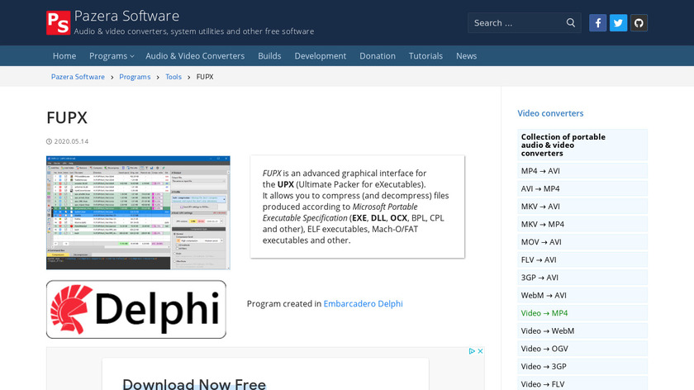Image resolution: width=694 pixels, height=390 pixels.
Task: Open the Donation page
Action: coord(378,56)
